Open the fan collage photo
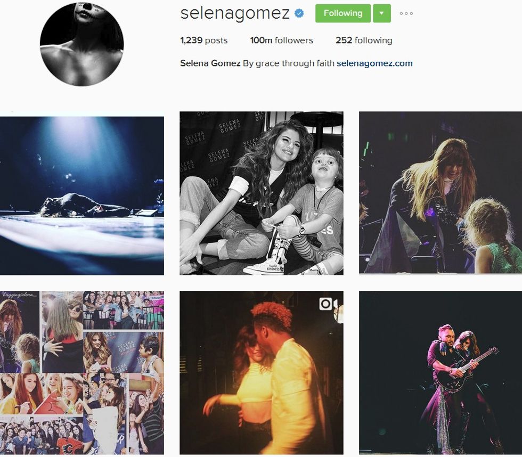The width and height of the screenshot is (522, 457). point(82,372)
